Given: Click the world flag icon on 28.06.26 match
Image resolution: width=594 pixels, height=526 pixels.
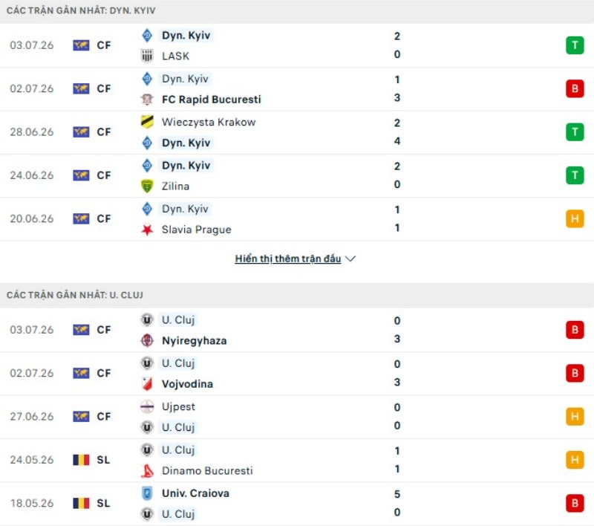Looking at the screenshot, I should (x=81, y=132).
